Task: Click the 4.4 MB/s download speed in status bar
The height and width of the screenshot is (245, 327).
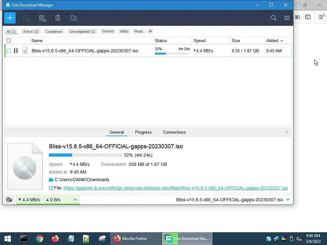Action: (29, 200)
